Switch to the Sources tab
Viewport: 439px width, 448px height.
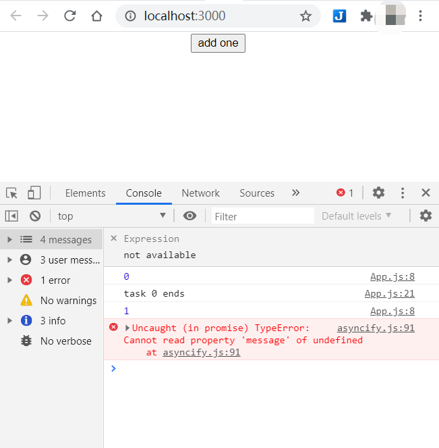tap(257, 193)
